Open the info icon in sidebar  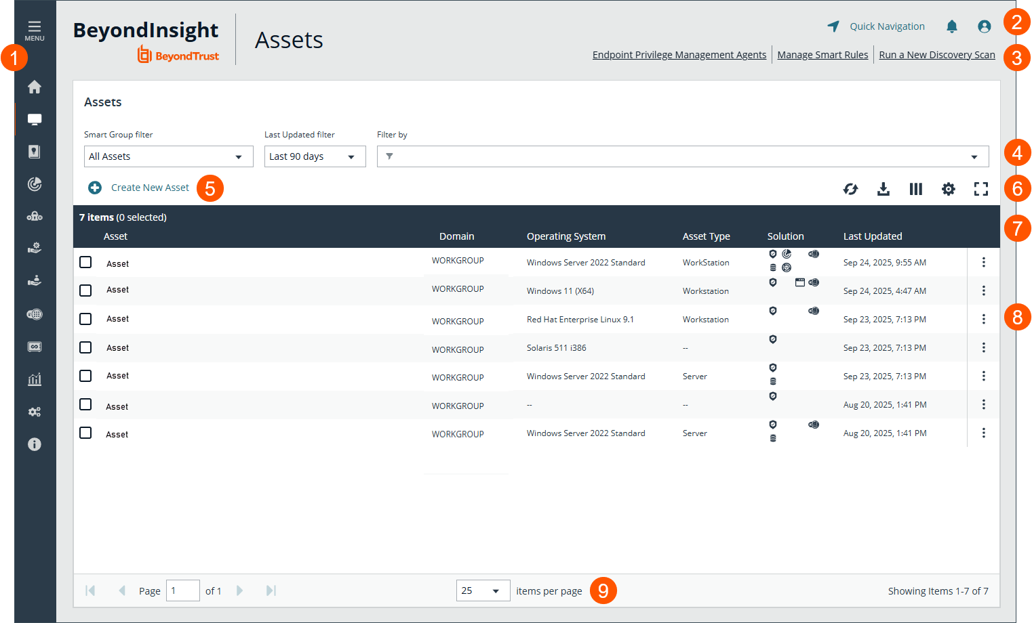pyautogui.click(x=35, y=444)
